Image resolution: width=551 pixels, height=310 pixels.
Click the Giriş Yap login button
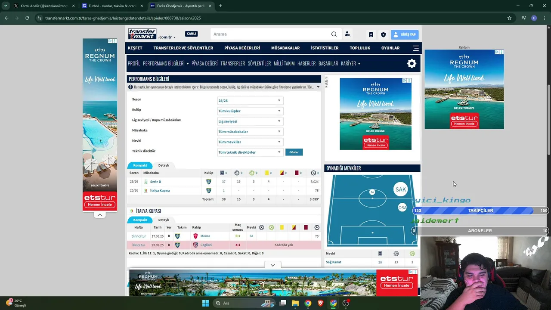(405, 34)
